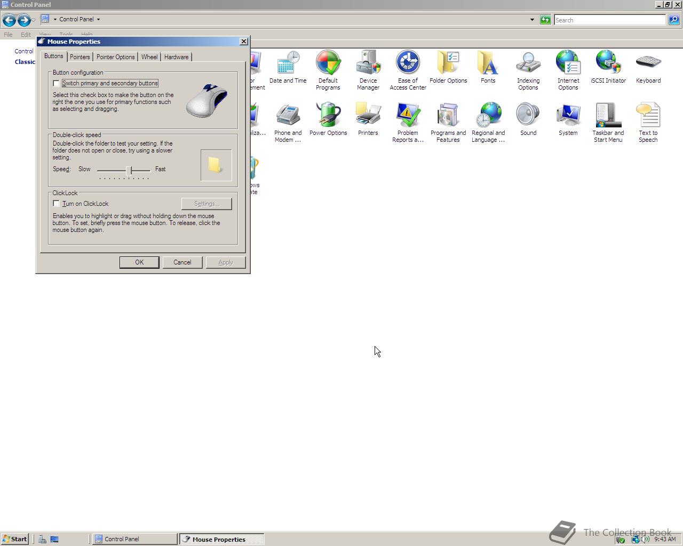Open Power Options
The image size is (683, 546).
(x=328, y=119)
